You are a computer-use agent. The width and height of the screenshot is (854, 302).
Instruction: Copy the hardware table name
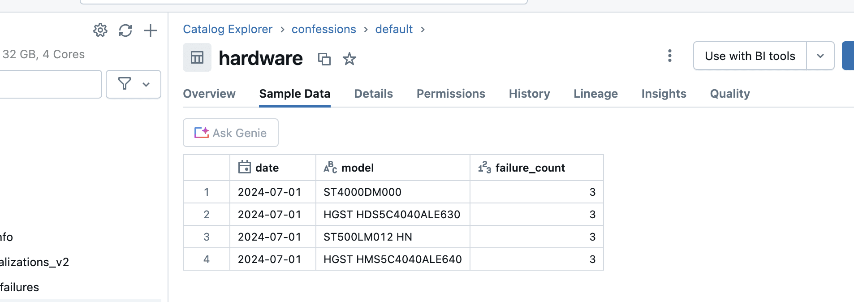click(324, 59)
